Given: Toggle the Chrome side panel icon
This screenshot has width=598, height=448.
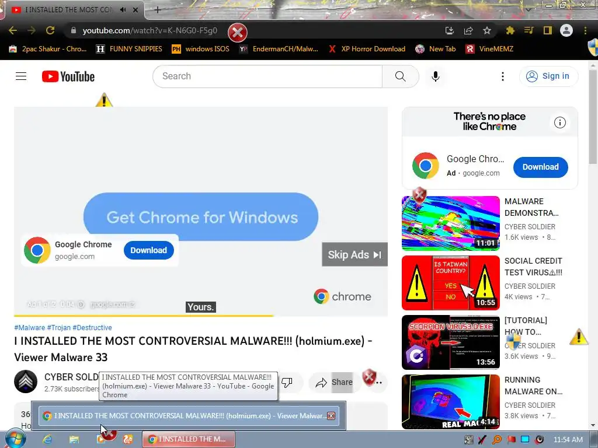Looking at the screenshot, I should tap(548, 30).
